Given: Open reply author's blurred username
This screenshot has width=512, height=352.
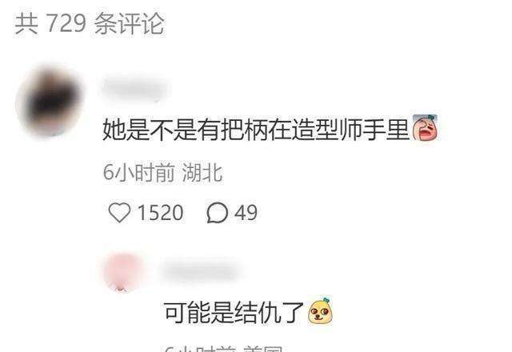Looking at the screenshot, I should [x=200, y=272].
